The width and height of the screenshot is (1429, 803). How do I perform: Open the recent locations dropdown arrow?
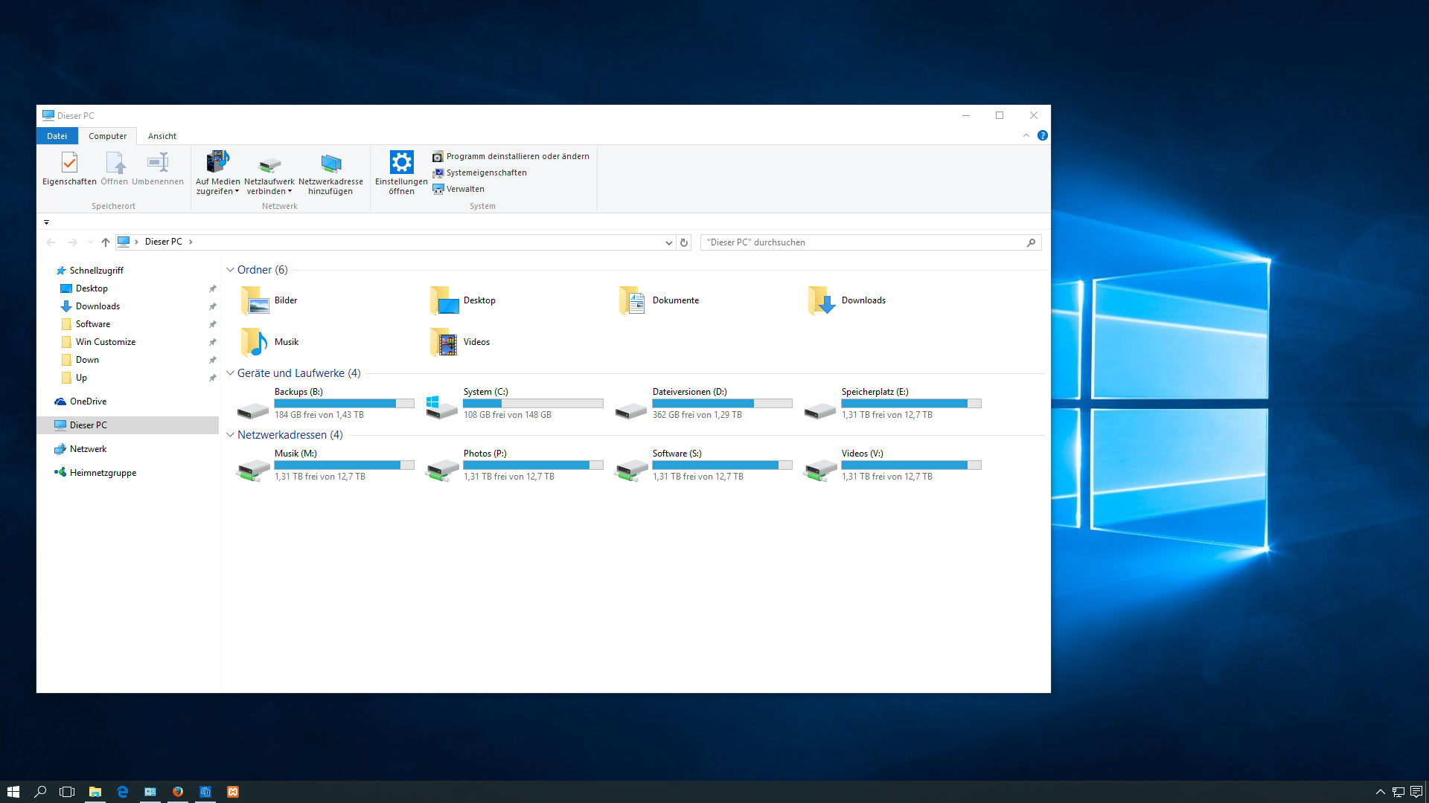(x=90, y=242)
